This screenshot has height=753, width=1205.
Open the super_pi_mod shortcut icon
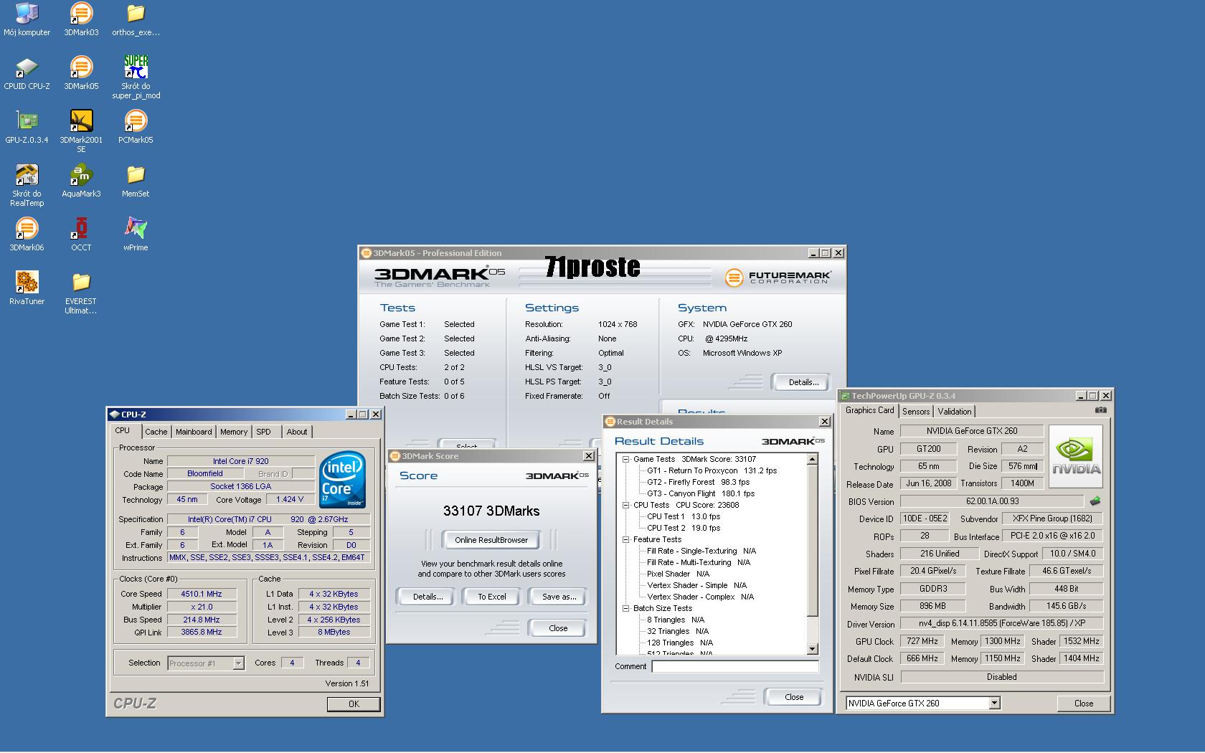(x=136, y=77)
